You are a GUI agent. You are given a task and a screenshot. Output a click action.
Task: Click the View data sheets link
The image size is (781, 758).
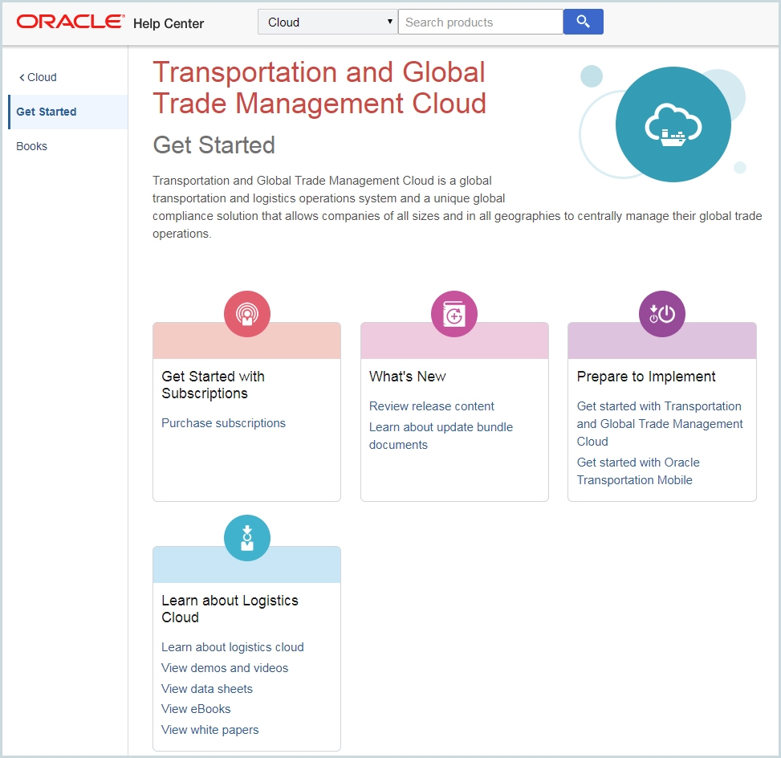[x=207, y=689]
